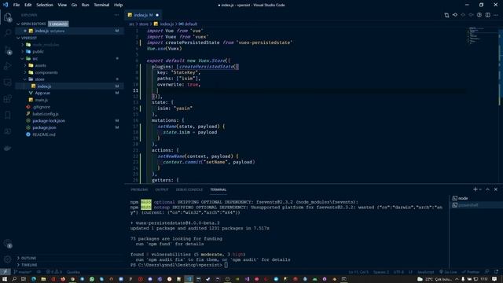503x283 pixels.
Task: Click the Open Preview icon in editor toolbar
Action: coord(479,15)
